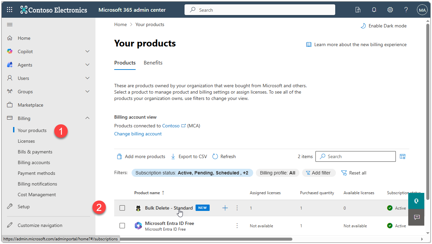This screenshot has width=432, height=244.
Task: Type in the product list Search box
Action: (355, 156)
